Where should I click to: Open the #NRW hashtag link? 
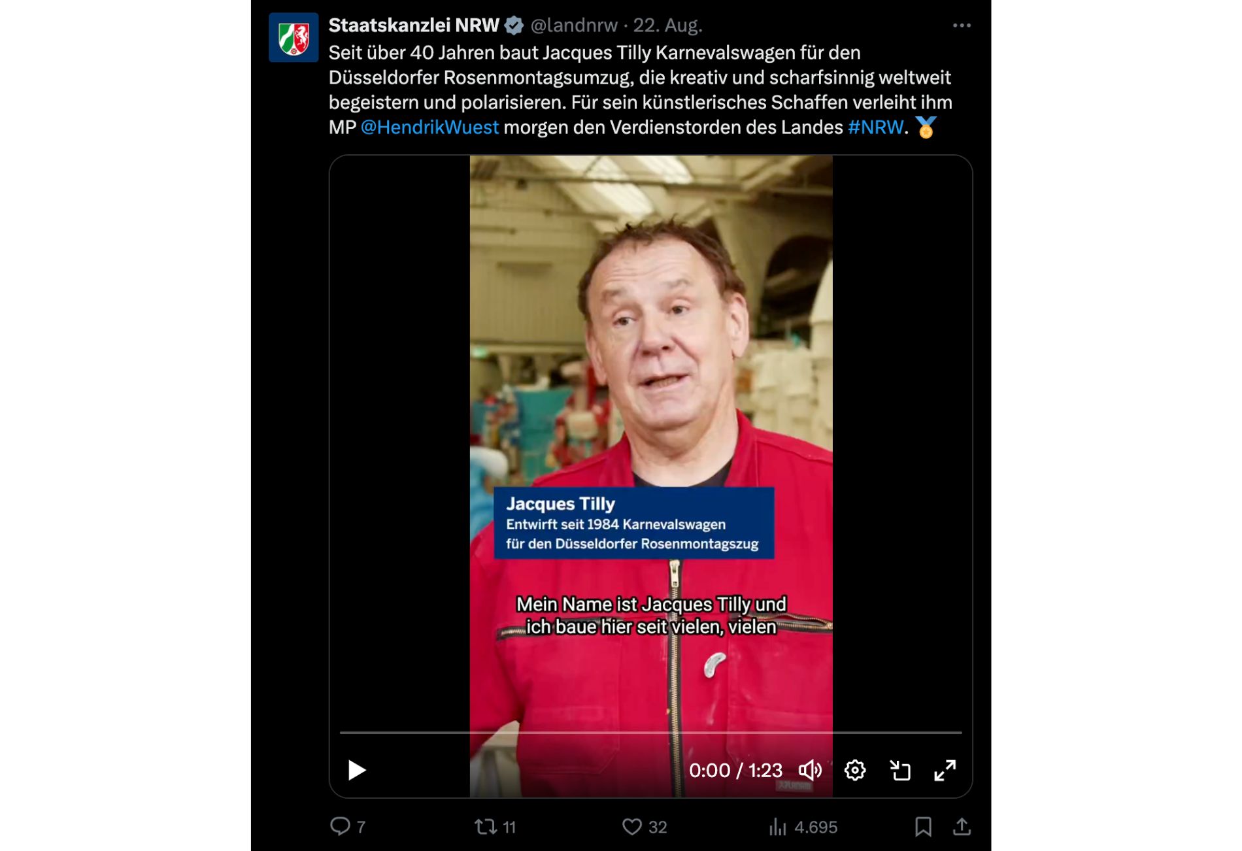[875, 127]
